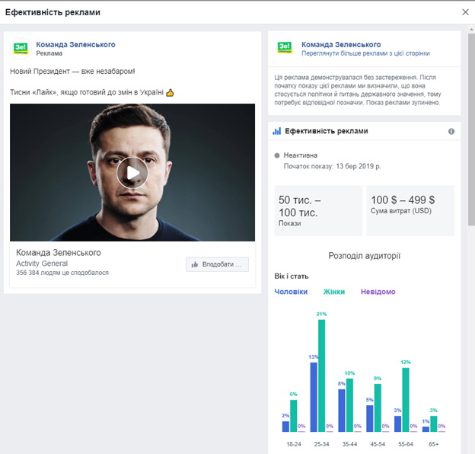Play the ad video
475x454 pixels.
click(132, 173)
